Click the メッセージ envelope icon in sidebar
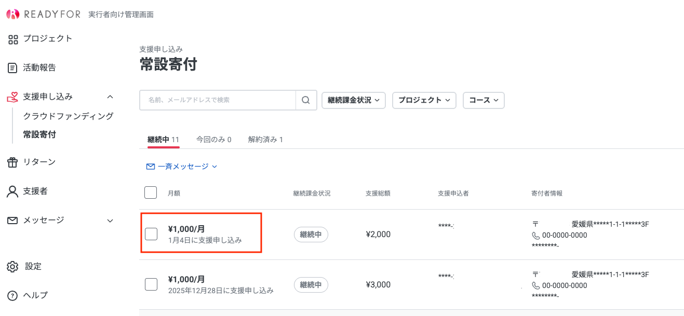Screen dimensions: 684x316 pos(12,221)
